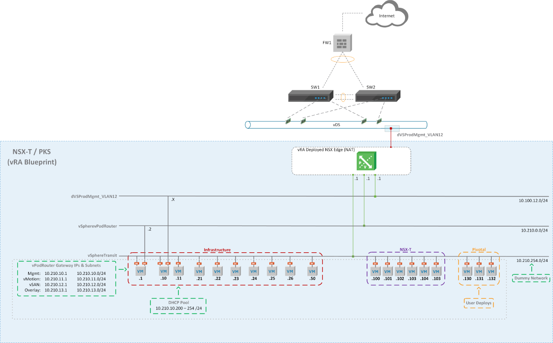This screenshot has width=553, height=343.
Task: Select the FW1 firewall icon
Action: click(x=342, y=43)
